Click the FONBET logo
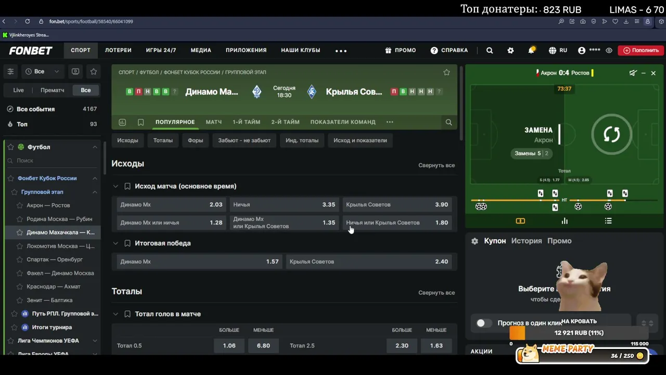This screenshot has width=666, height=375. (31, 51)
